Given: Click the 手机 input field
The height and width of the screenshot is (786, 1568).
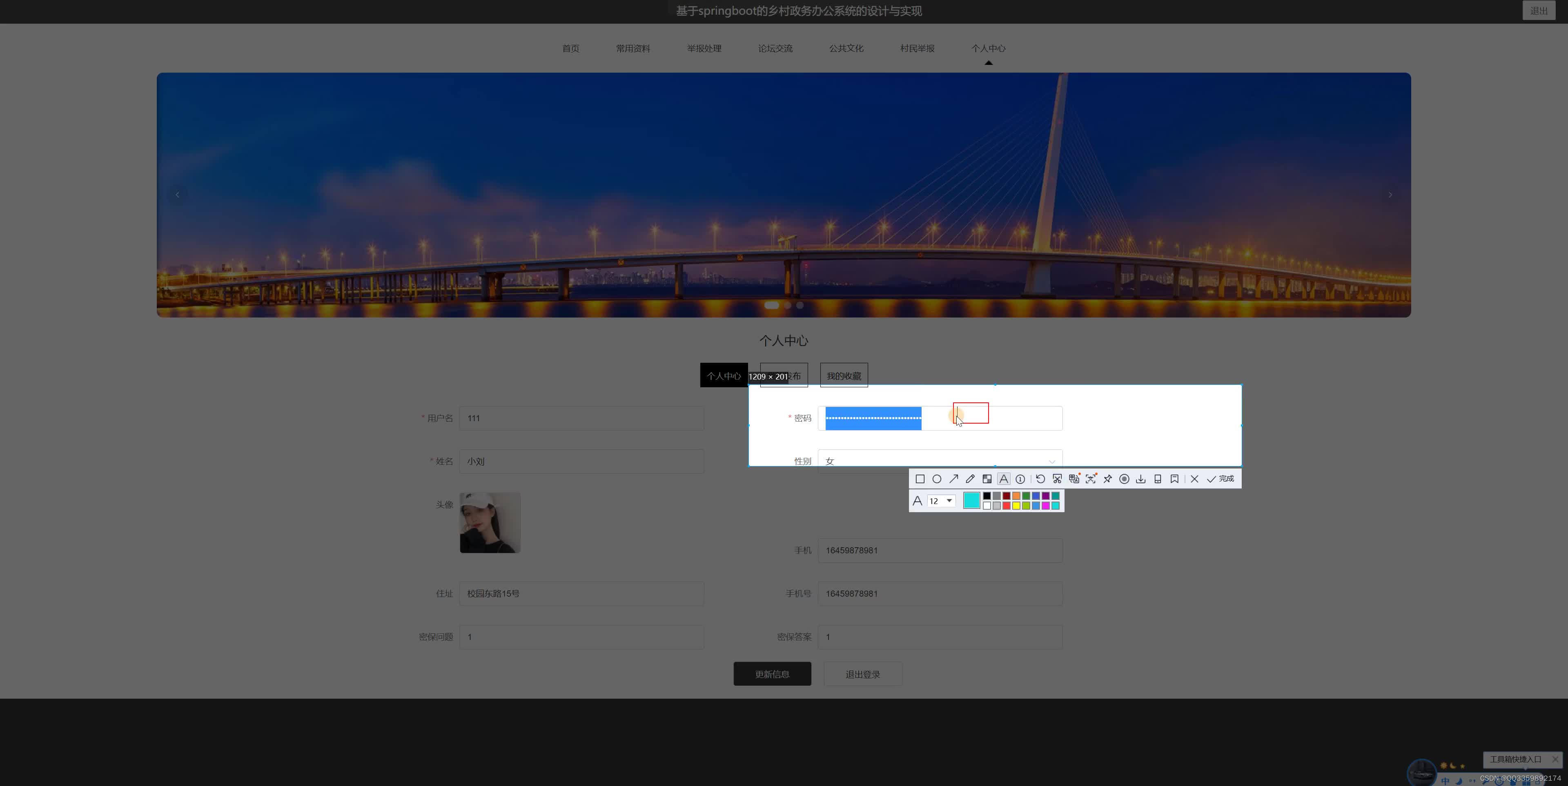Looking at the screenshot, I should click(x=940, y=550).
